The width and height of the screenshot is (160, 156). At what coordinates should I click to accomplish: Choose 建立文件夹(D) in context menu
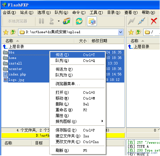click(x=78, y=136)
